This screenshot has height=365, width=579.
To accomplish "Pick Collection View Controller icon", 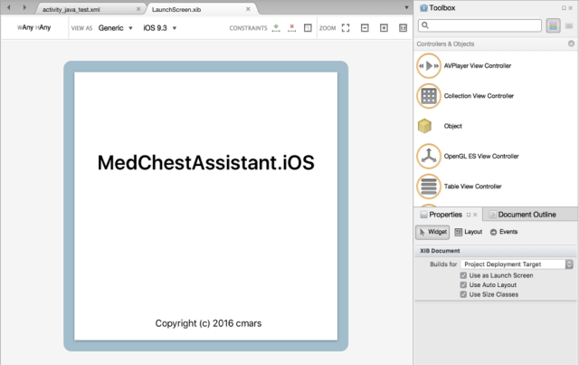I will pyautogui.click(x=429, y=96).
